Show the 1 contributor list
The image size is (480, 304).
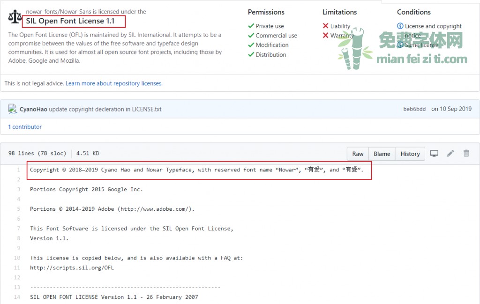25,126
